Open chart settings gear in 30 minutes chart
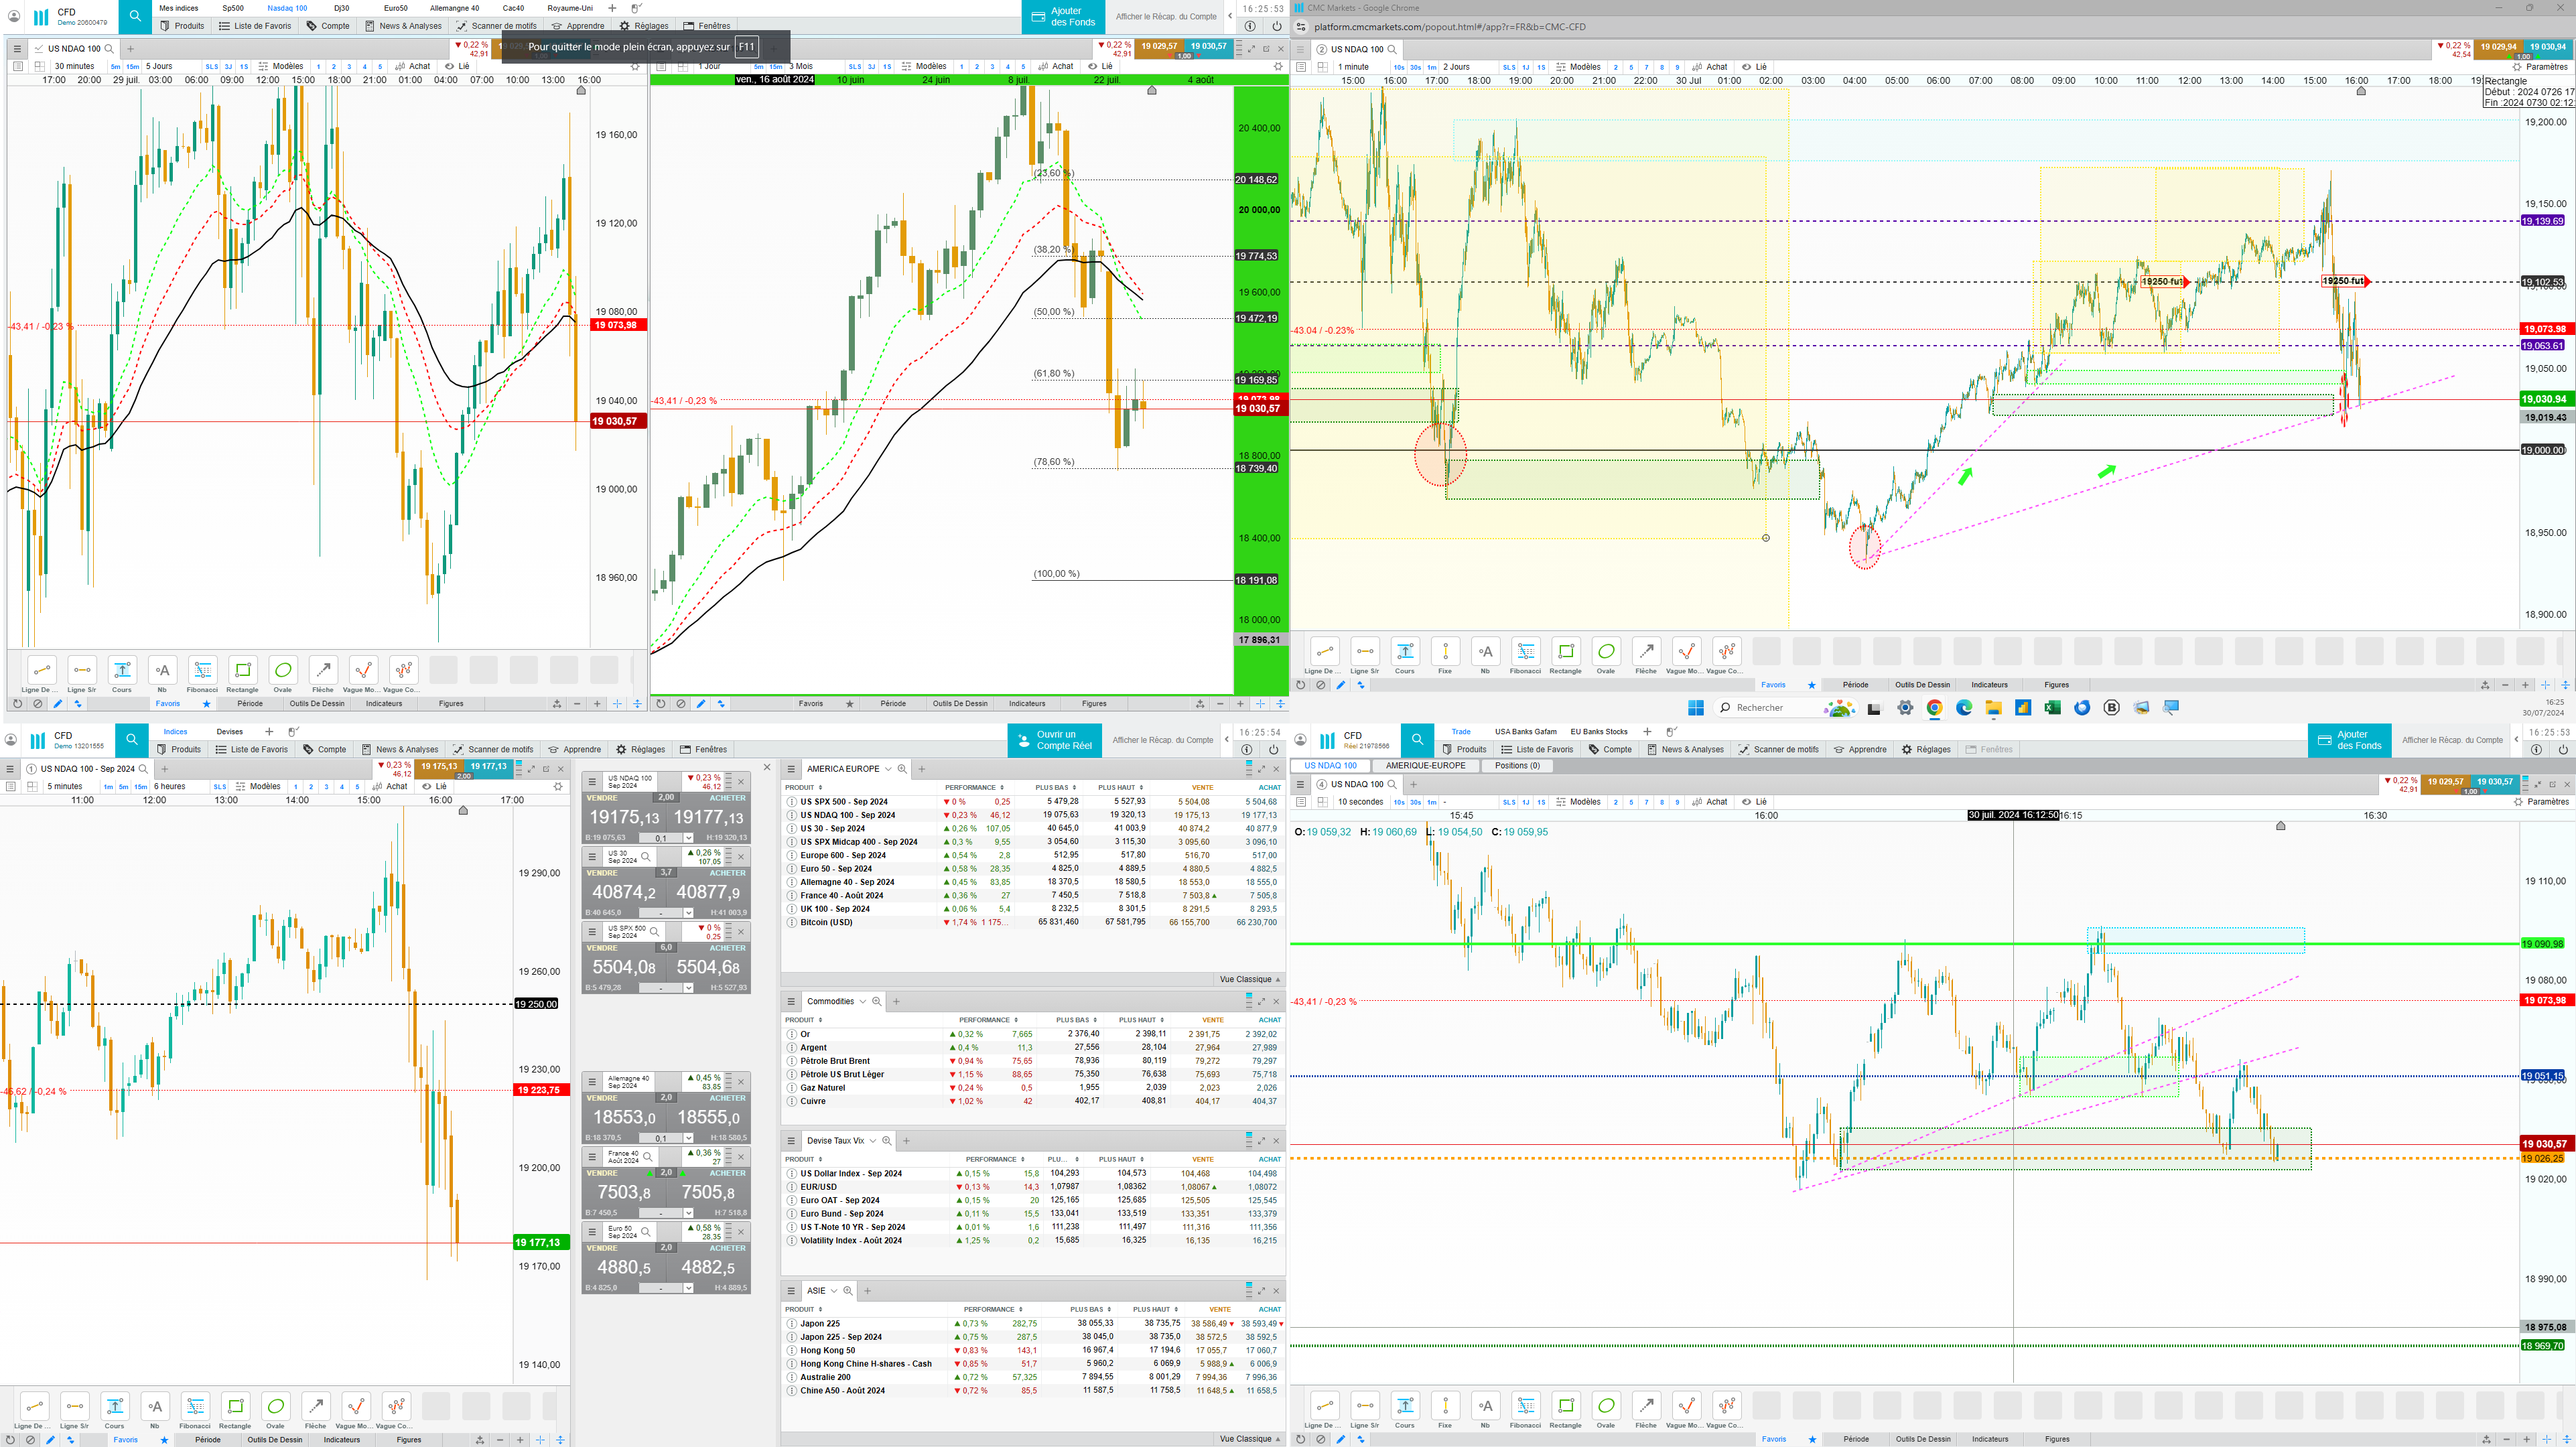Image resolution: width=2576 pixels, height=1447 pixels. (x=634, y=67)
